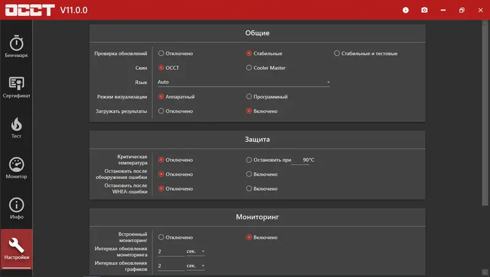The image size is (490, 277).
Task: Open the Монитор gauge icon
Action: pyautogui.click(x=17, y=164)
